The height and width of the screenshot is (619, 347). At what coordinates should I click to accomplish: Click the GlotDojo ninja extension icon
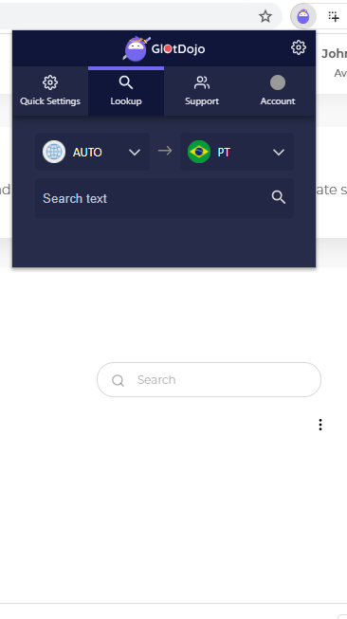click(303, 16)
